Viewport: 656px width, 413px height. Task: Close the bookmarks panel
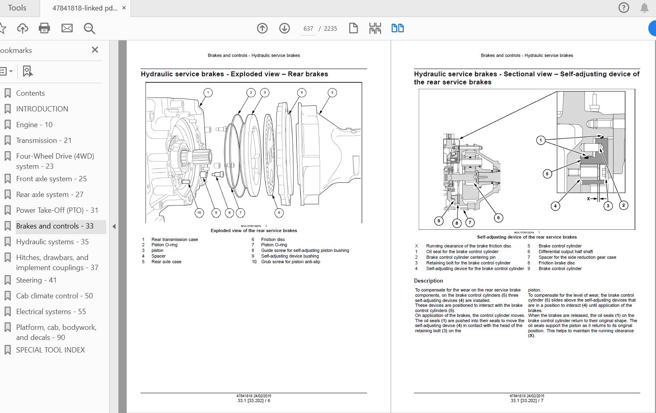(x=95, y=50)
